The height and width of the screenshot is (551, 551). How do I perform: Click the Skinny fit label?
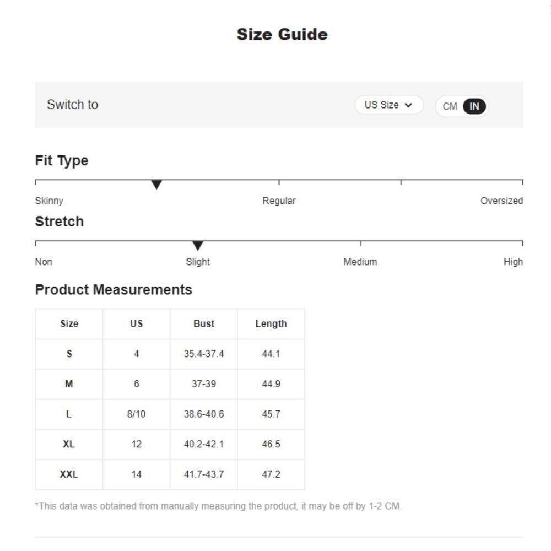coord(49,201)
